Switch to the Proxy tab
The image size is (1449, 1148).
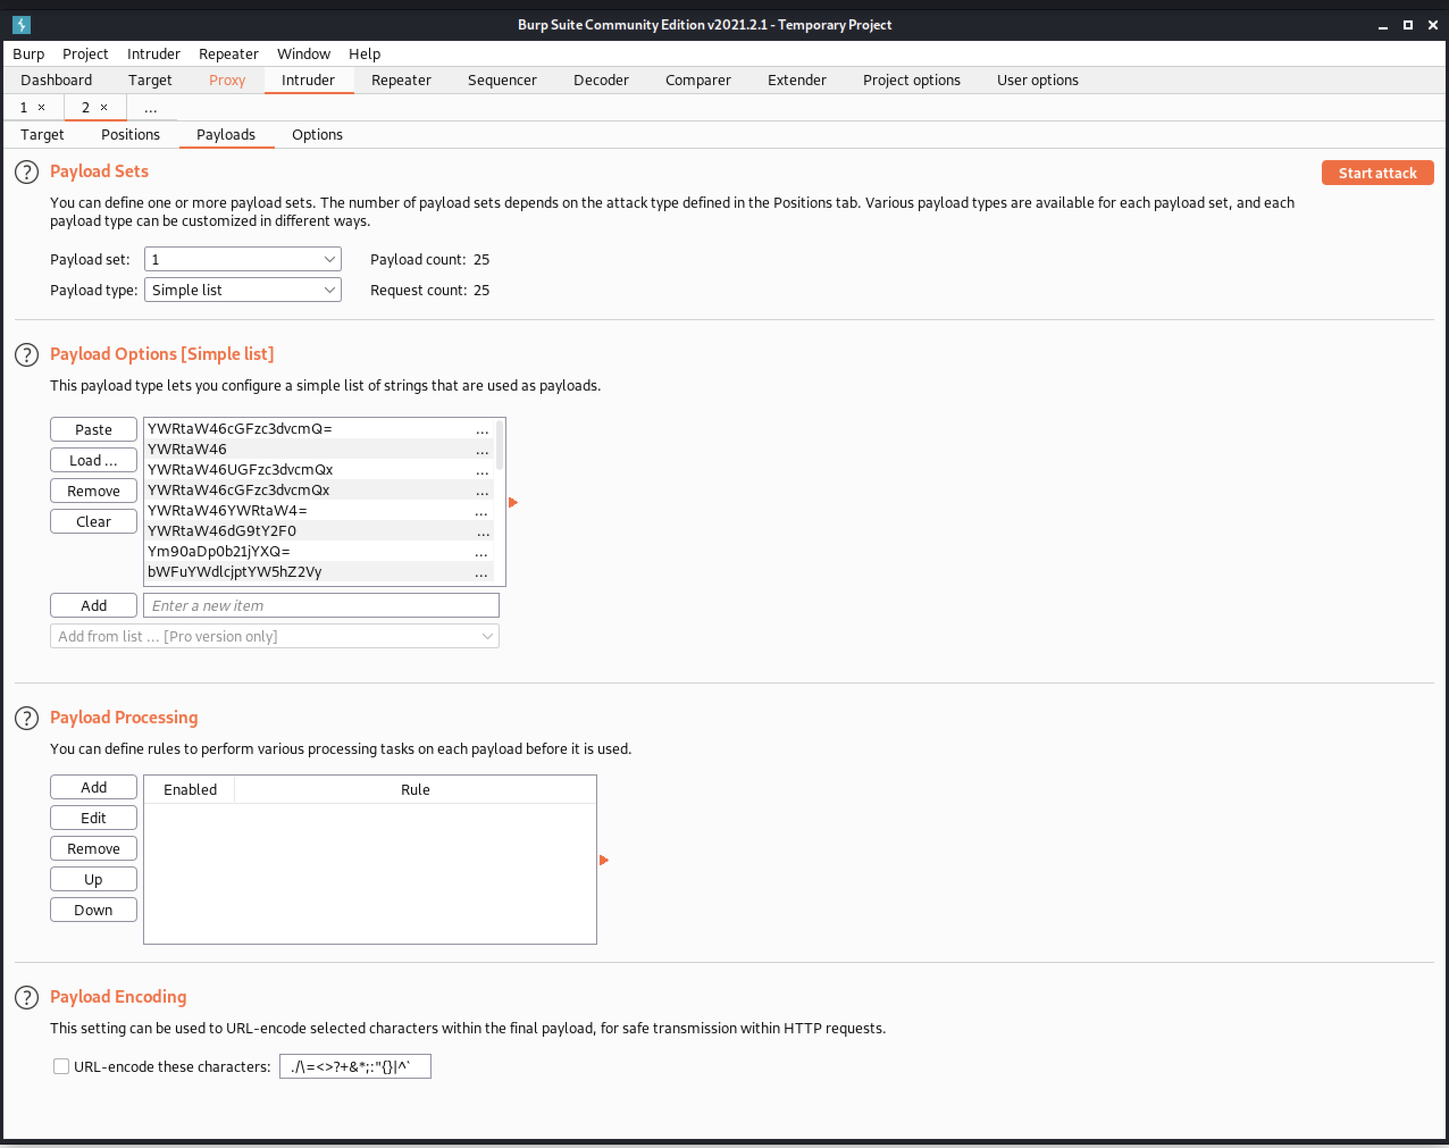click(227, 80)
